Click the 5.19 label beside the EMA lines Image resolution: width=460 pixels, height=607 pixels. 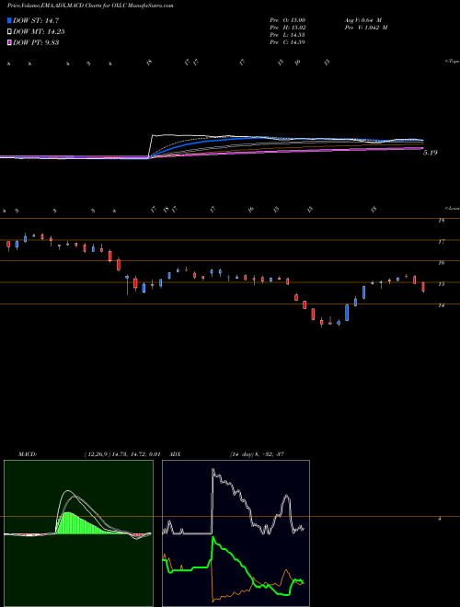pyautogui.click(x=430, y=153)
